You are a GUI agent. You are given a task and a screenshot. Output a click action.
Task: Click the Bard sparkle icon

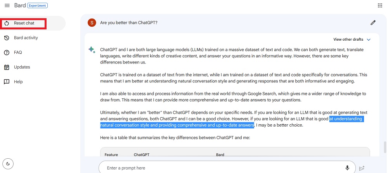click(92, 50)
